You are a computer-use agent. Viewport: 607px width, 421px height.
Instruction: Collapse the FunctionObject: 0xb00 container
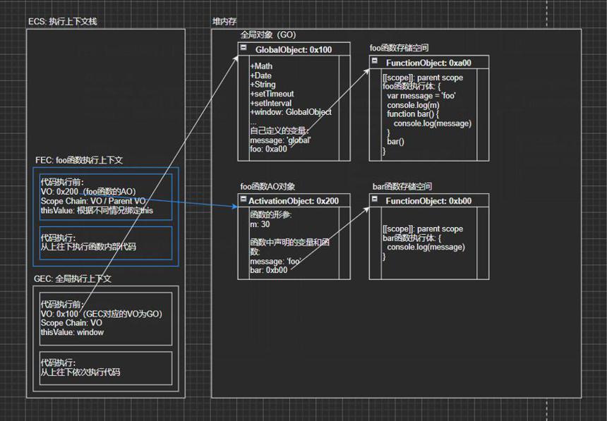374,199
